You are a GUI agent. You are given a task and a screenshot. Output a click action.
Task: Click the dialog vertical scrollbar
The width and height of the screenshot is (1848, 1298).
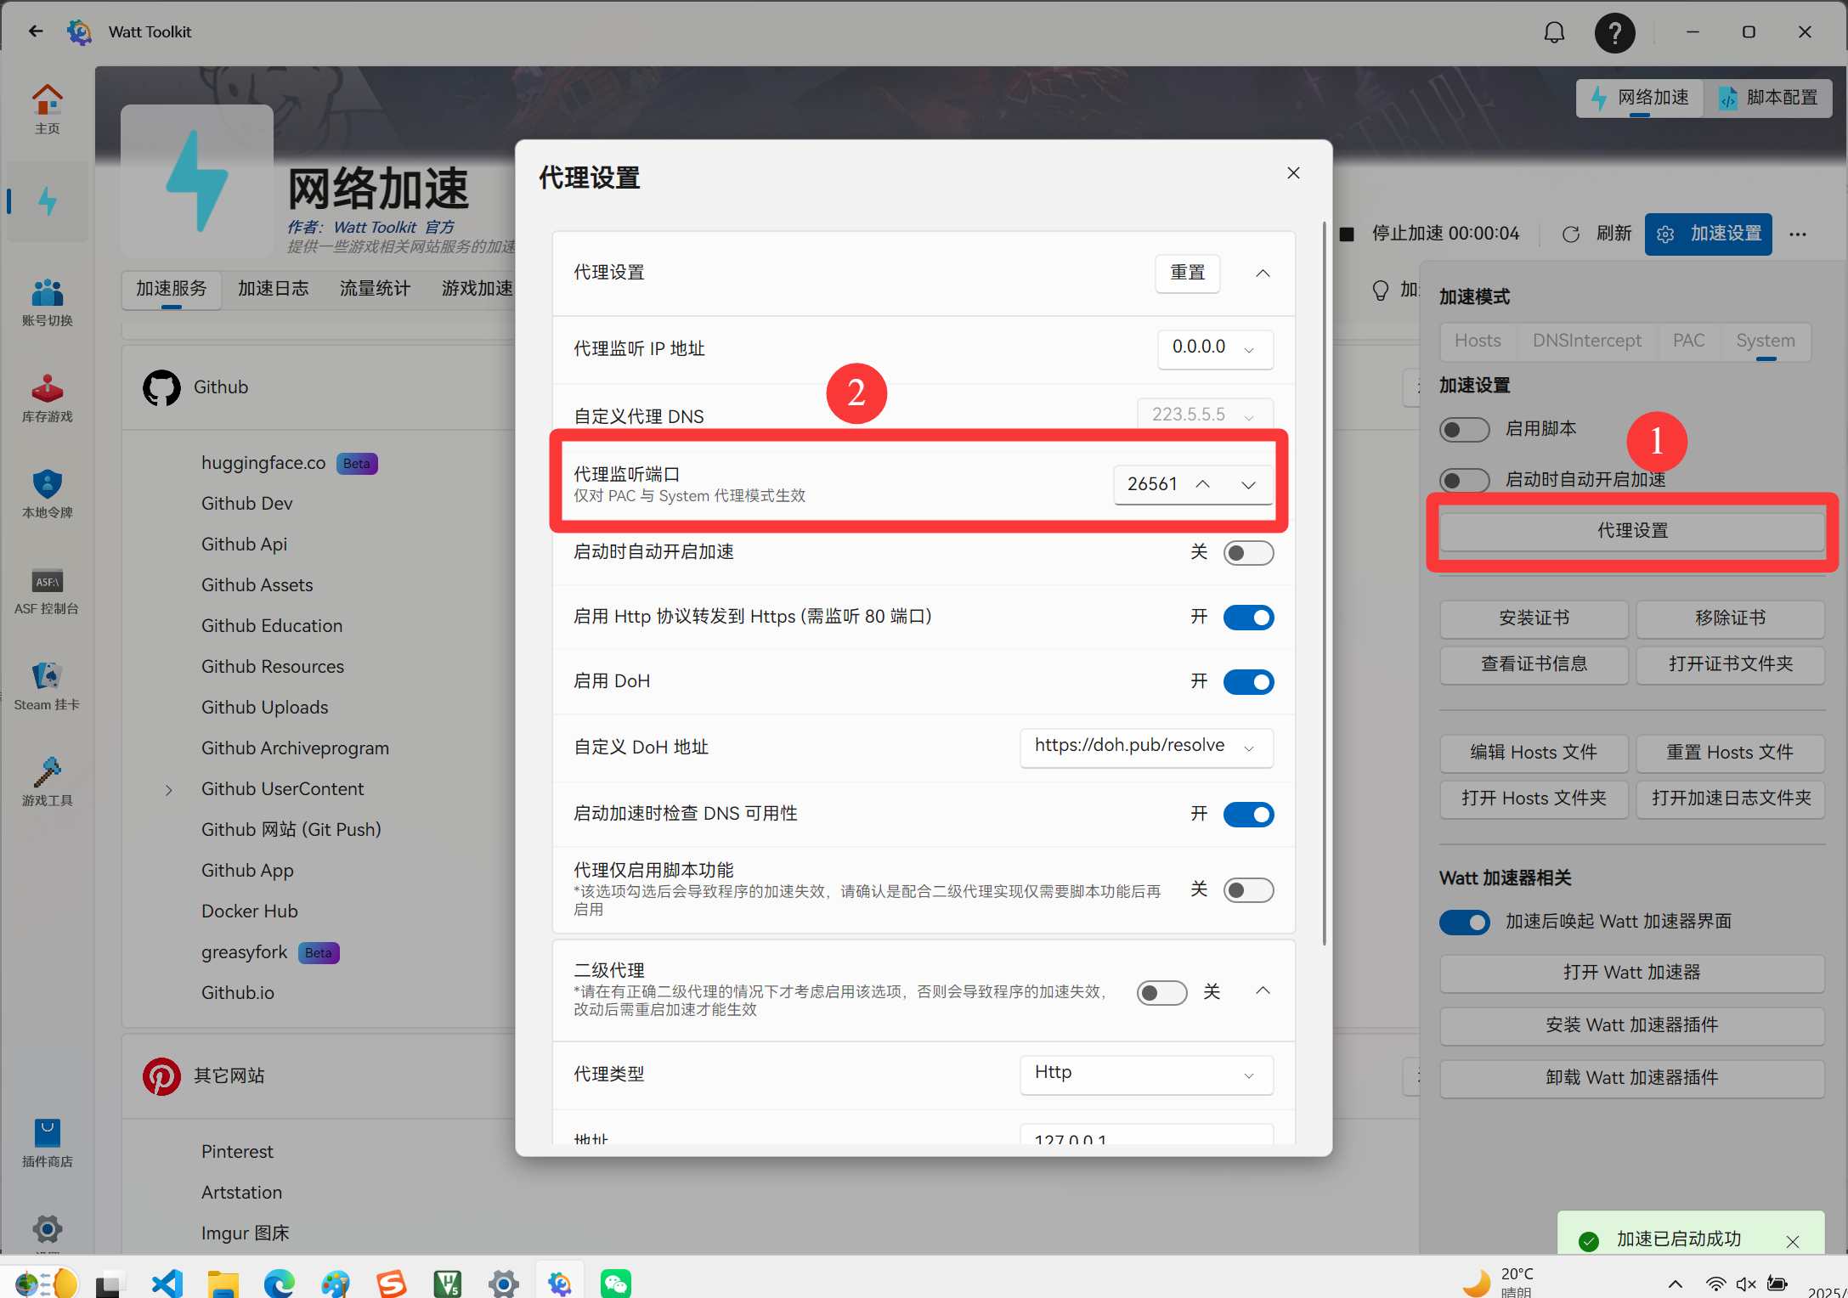click(1324, 583)
